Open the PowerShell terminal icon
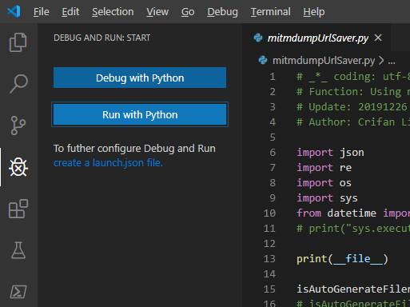Image resolution: width=410 pixels, height=307 pixels. 18,292
